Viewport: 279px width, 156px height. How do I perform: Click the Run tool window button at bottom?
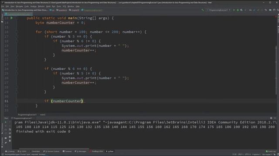tap(110, 151)
